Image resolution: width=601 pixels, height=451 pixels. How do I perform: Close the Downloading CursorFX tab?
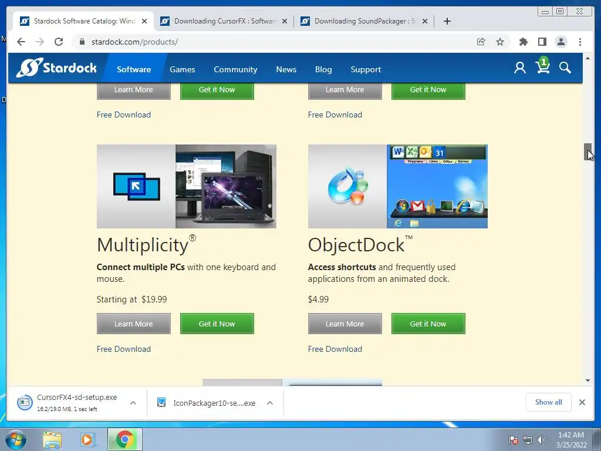(285, 22)
